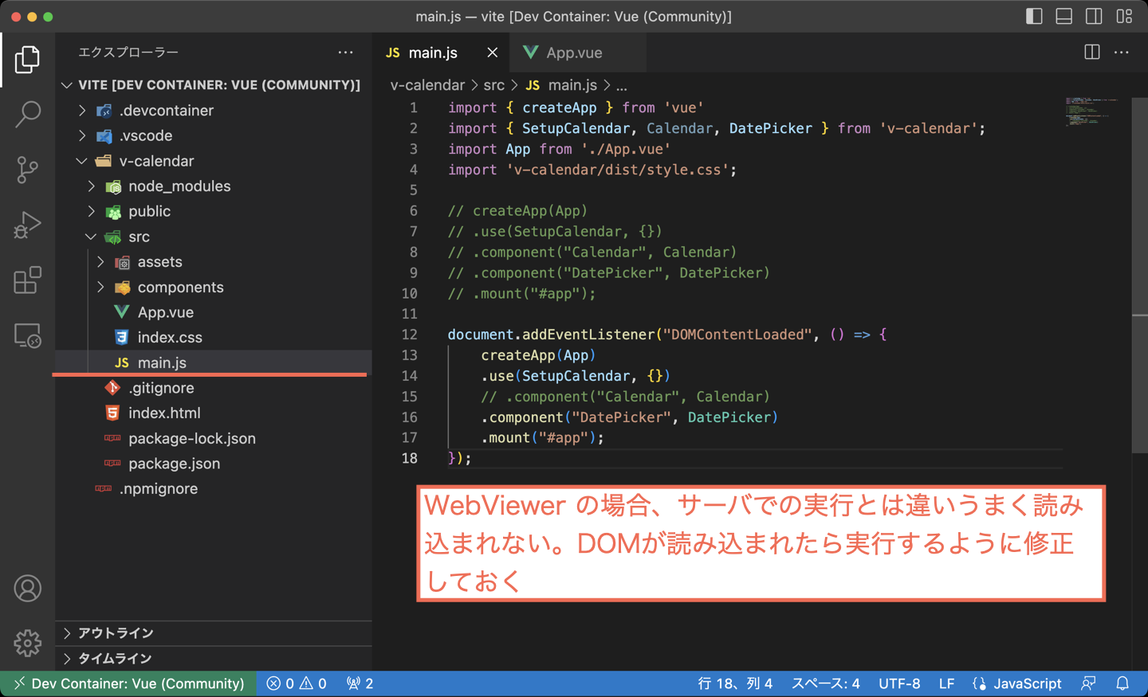Screen dimensions: 1148x697
Task: Switch to the main.js tab
Action: [433, 53]
